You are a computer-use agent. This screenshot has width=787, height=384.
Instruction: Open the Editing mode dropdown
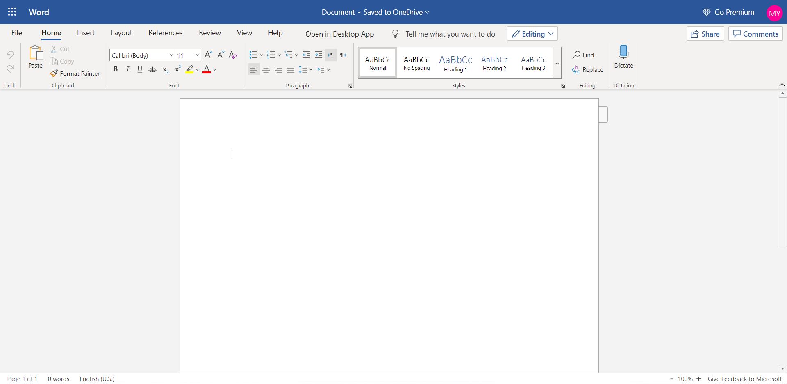click(x=532, y=34)
